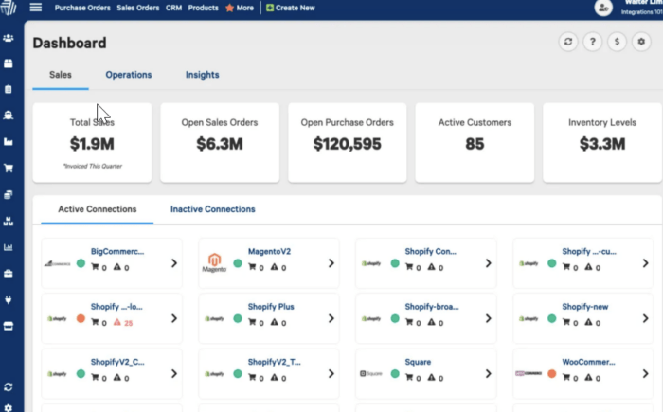Select the Insights tab
Image resolution: width=663 pixels, height=412 pixels.
[203, 75]
